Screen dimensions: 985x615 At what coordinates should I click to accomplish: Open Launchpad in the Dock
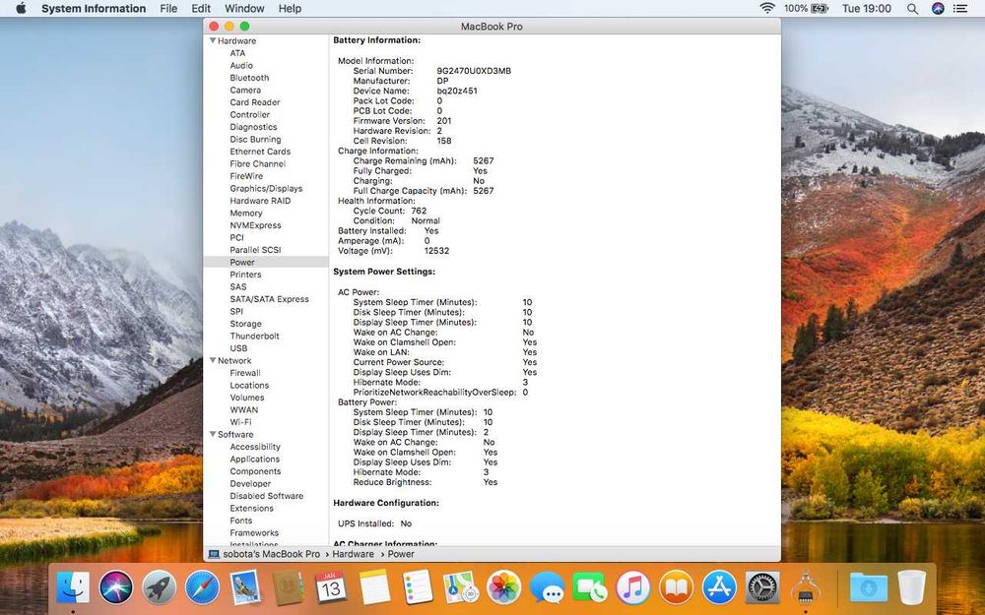coord(160,588)
